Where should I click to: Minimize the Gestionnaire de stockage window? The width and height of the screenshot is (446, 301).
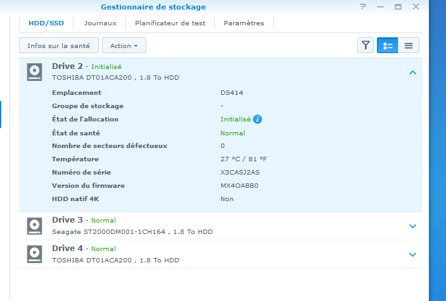click(x=380, y=6)
